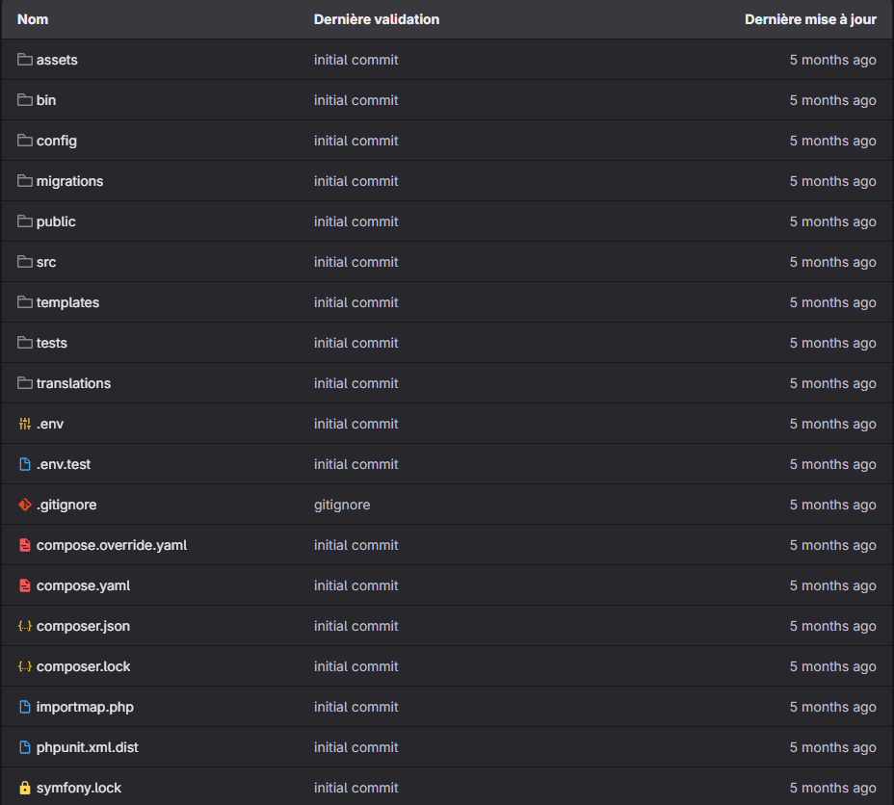Open initial commit link in config row
Viewport: 894px width, 805px height.
tap(355, 141)
